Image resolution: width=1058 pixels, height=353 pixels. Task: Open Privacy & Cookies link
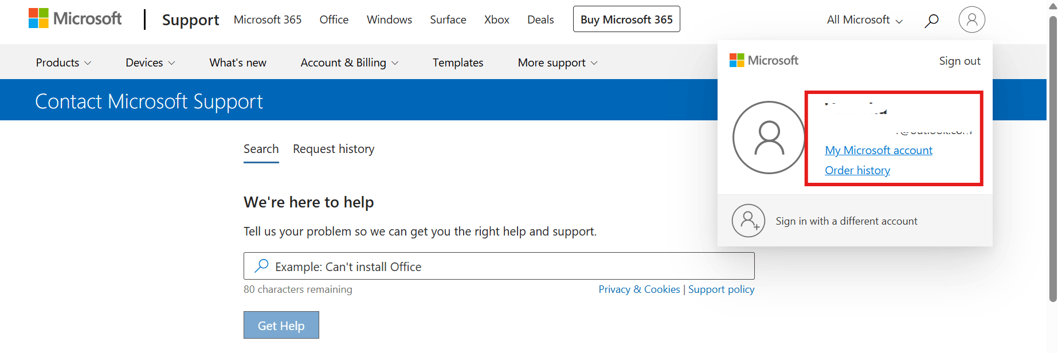[639, 289]
